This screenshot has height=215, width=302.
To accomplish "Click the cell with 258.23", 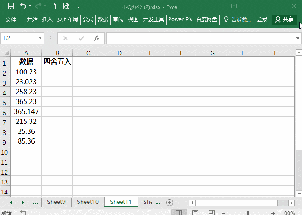I will [26, 92].
